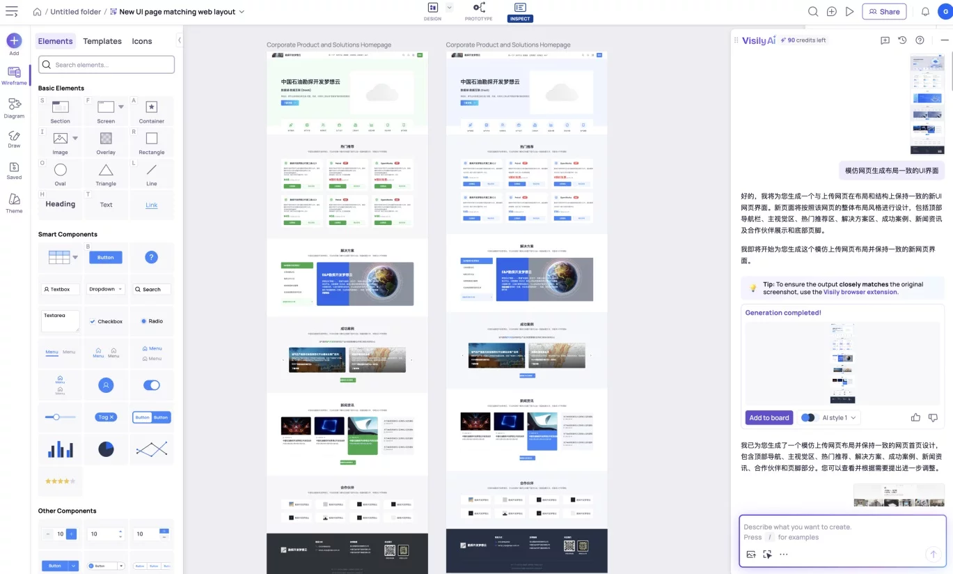Switch to the Templates tab
953x574 pixels.
pos(102,41)
